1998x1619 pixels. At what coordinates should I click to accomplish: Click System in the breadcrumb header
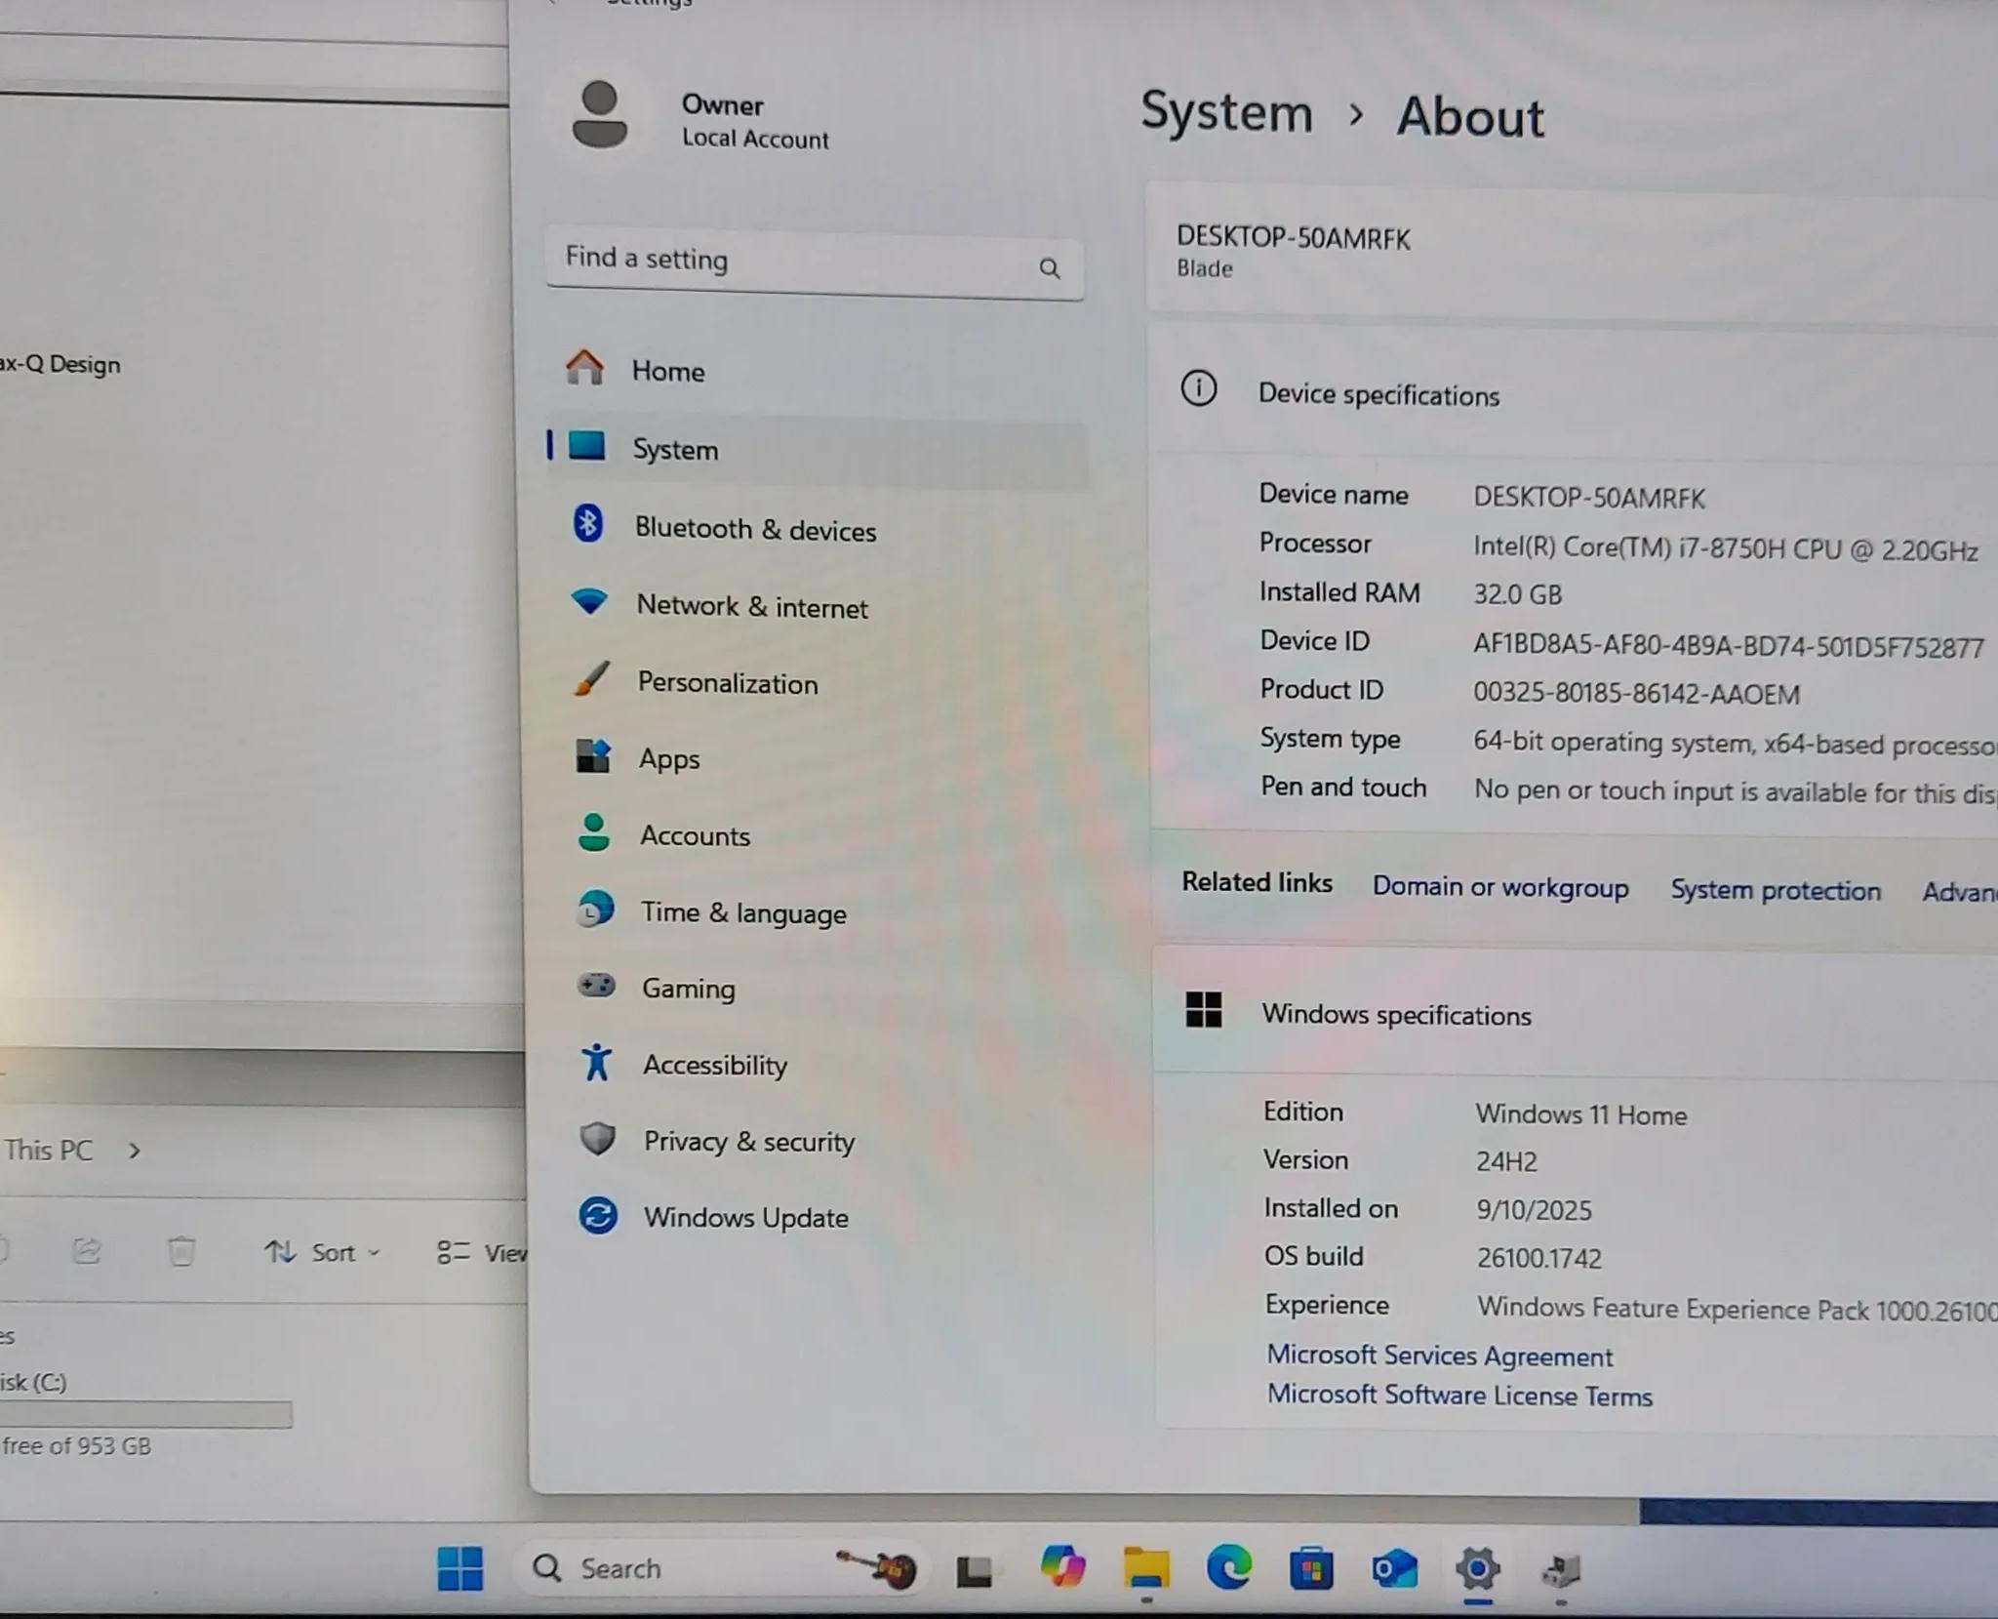pos(1226,111)
